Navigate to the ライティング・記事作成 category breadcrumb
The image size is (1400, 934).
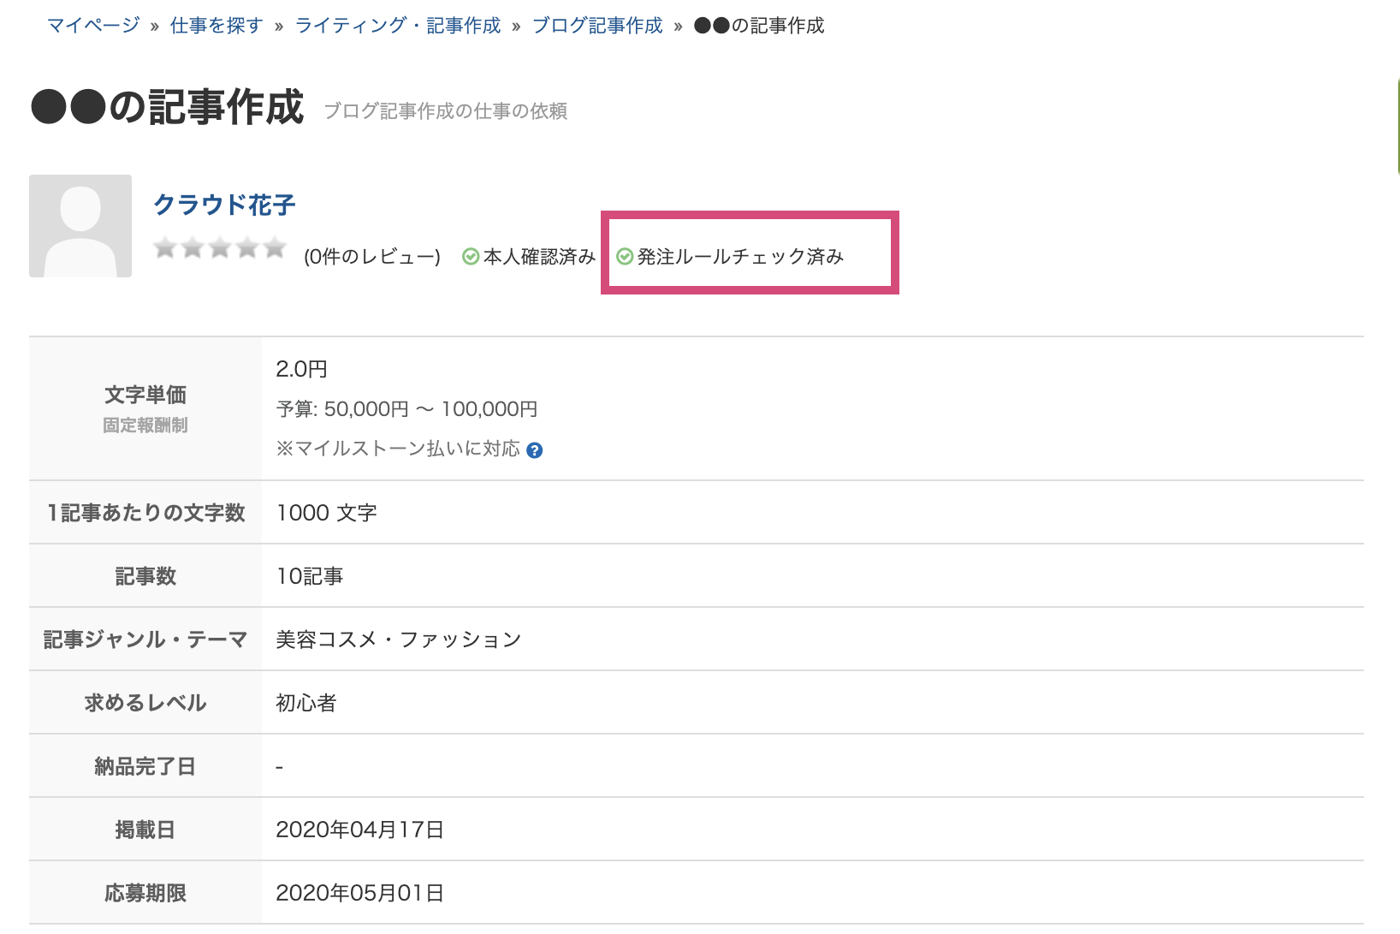398,26
